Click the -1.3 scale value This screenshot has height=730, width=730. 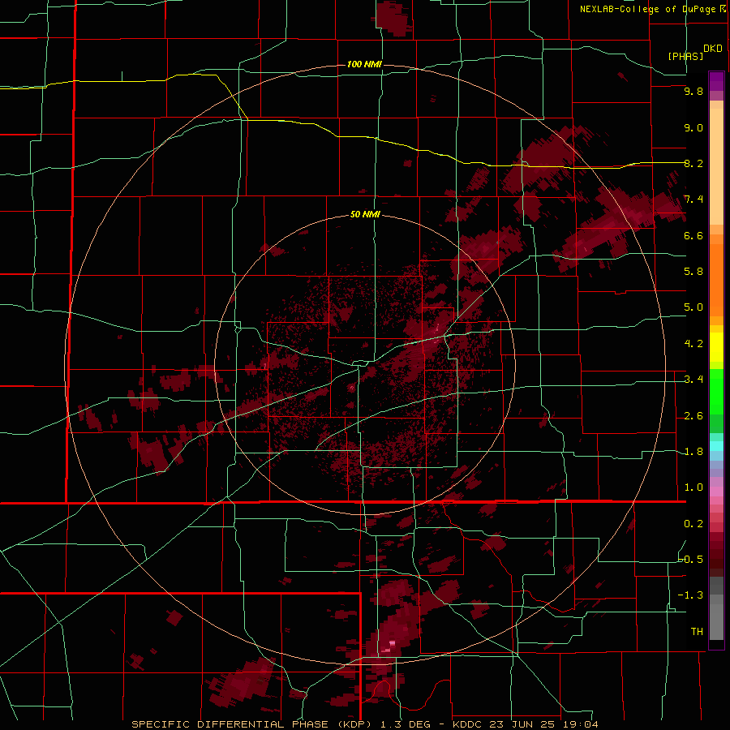pyautogui.click(x=690, y=595)
